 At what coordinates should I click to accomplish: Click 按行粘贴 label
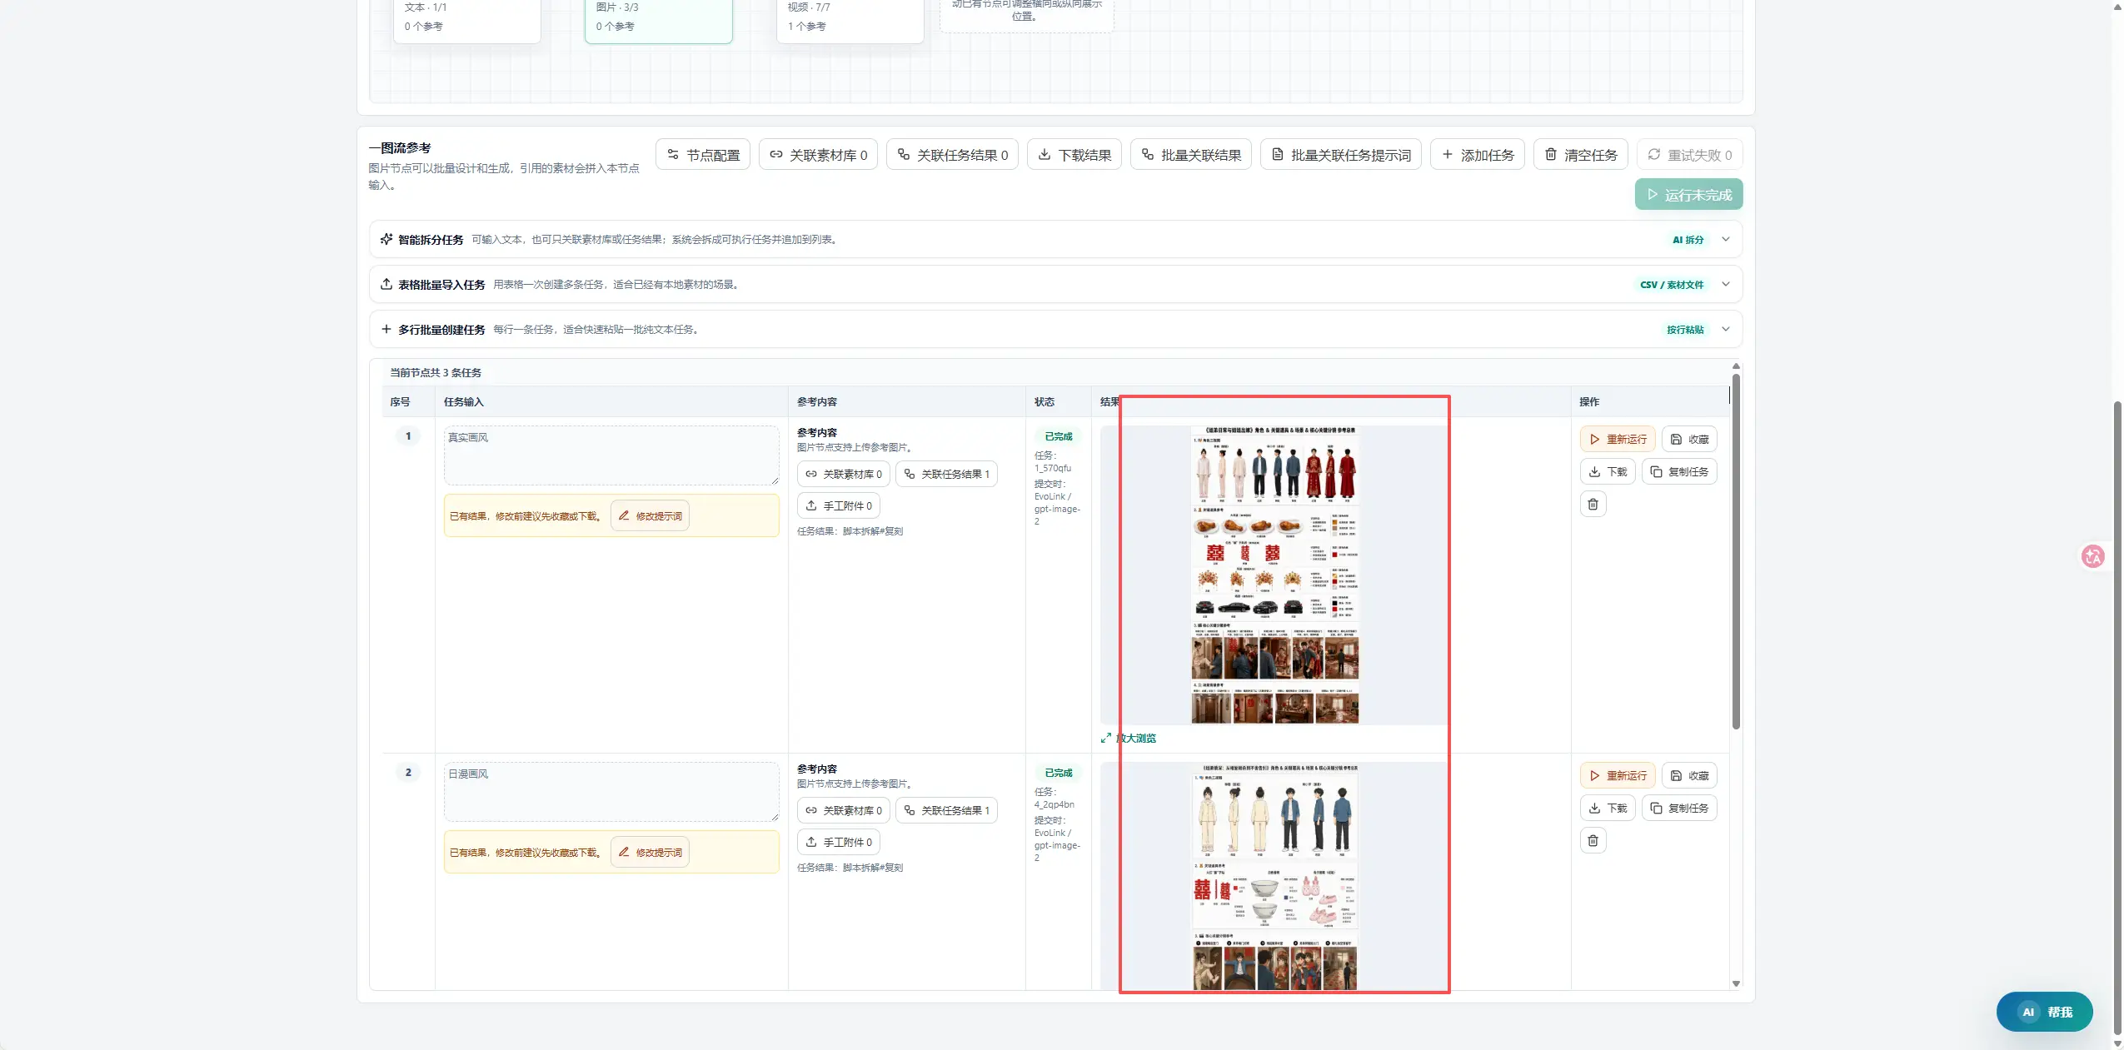1684,330
